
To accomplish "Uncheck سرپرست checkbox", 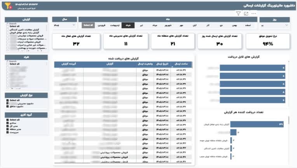I will (7, 132).
